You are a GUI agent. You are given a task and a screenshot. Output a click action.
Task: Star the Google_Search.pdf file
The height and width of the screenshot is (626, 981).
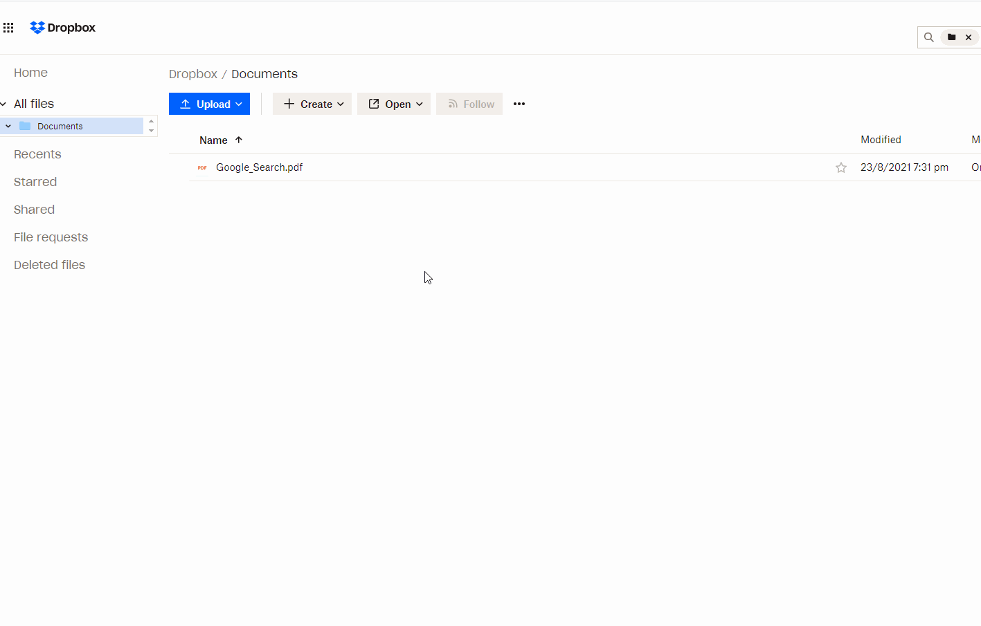pos(841,167)
